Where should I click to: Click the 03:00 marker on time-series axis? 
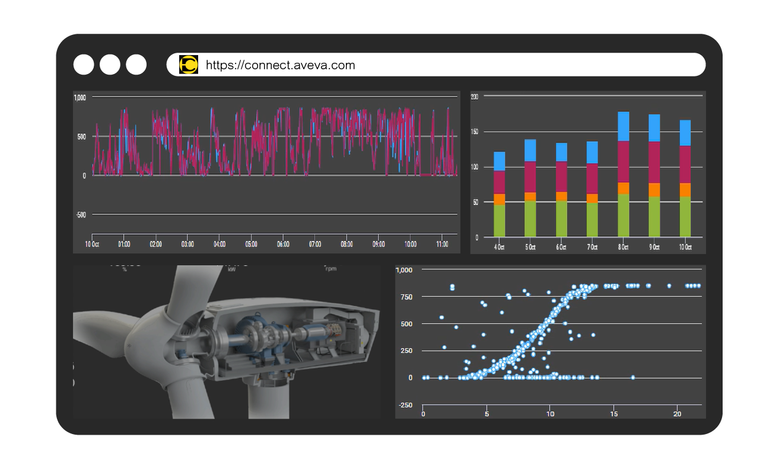click(187, 244)
